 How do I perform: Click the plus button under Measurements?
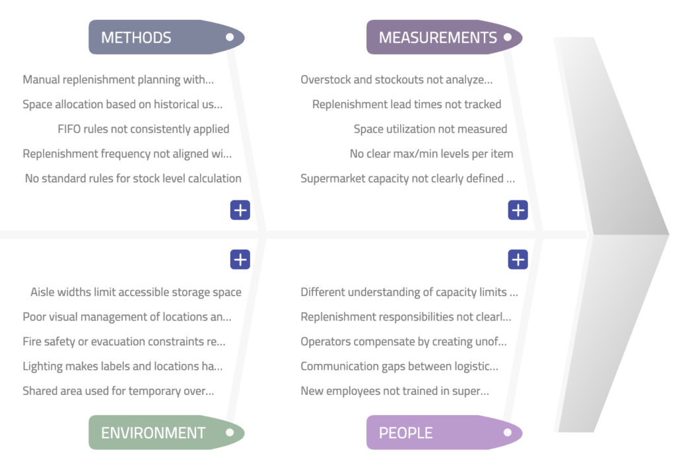518,210
